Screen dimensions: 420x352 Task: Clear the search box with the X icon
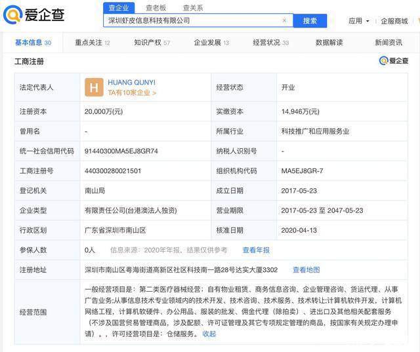click(x=284, y=20)
